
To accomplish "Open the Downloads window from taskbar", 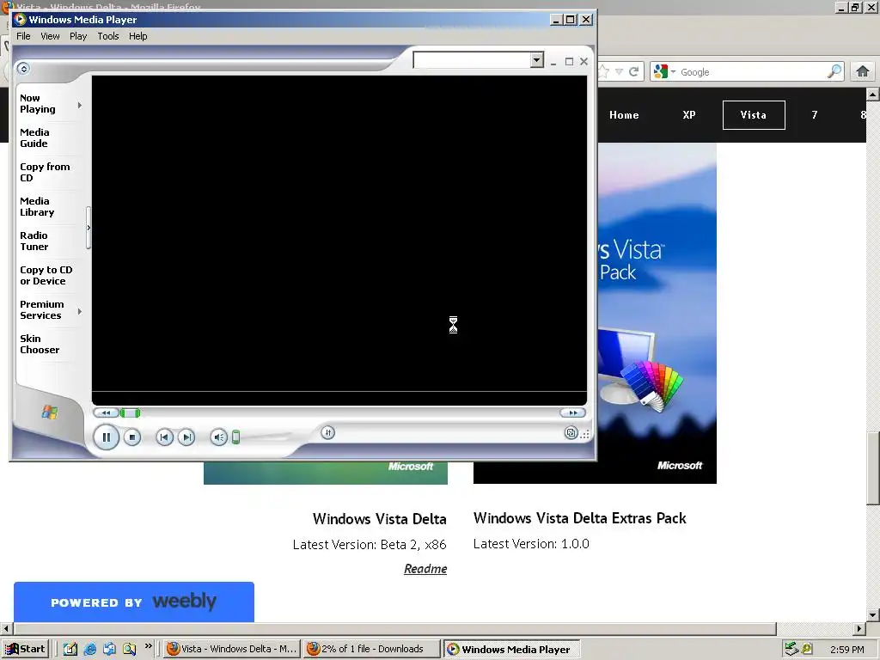I will coord(371,649).
